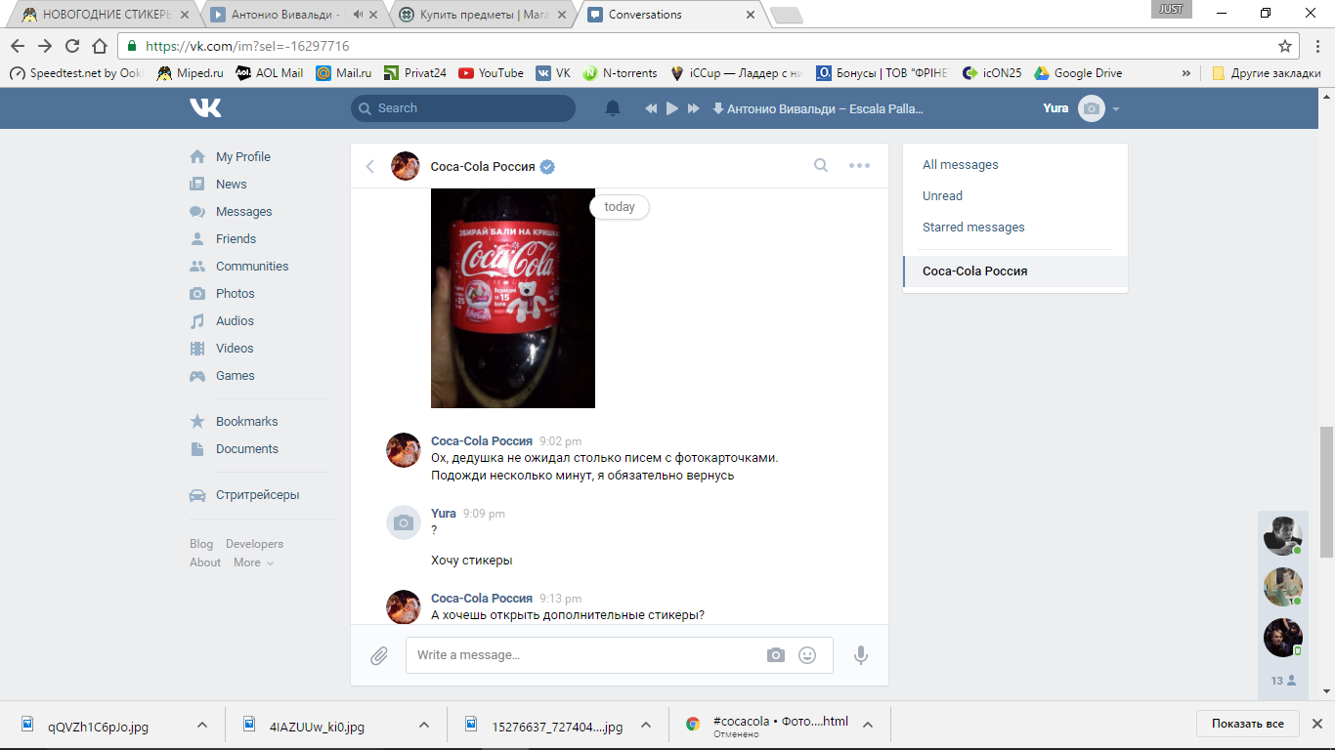Go back from the conversation
The image size is (1335, 750).
click(x=370, y=166)
